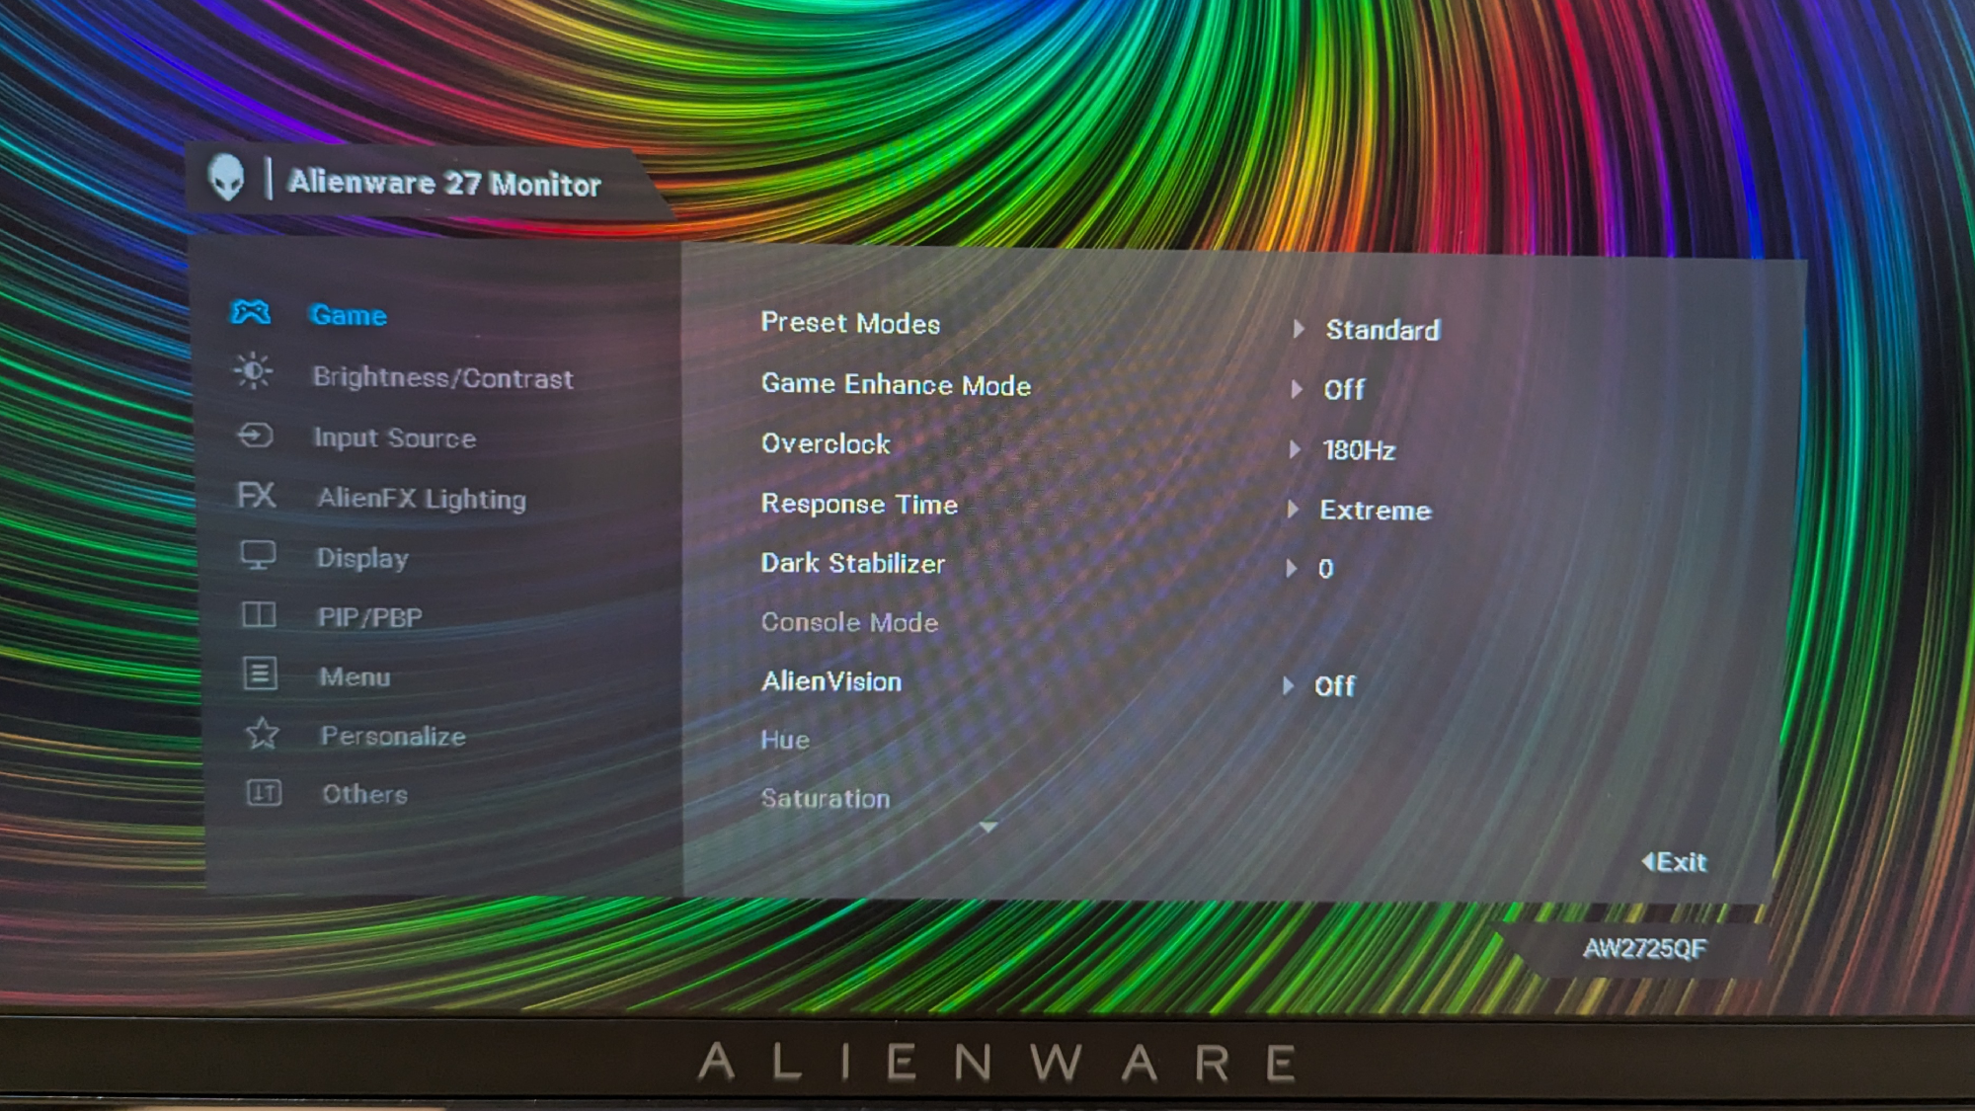This screenshot has height=1111, width=1975.
Task: Toggle AlienVision Off setting
Action: [1333, 685]
